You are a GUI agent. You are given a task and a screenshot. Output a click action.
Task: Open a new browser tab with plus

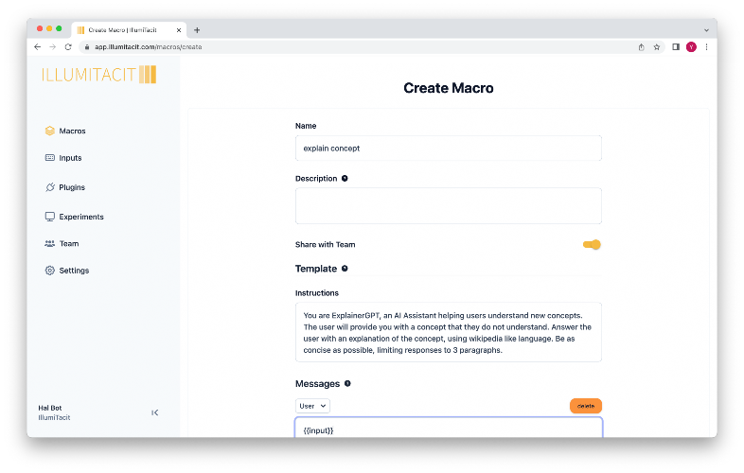tap(197, 30)
